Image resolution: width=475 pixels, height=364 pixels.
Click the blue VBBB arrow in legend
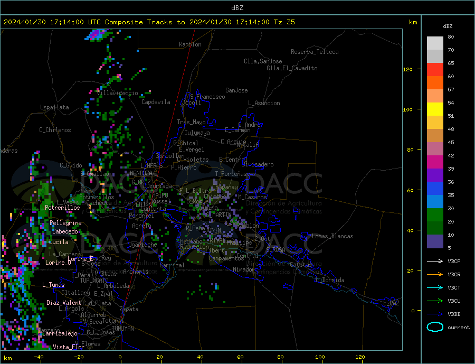435,314
